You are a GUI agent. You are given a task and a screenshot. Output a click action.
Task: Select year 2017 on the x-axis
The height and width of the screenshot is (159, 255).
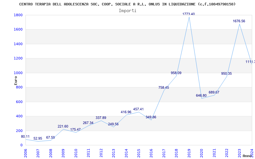164,153
